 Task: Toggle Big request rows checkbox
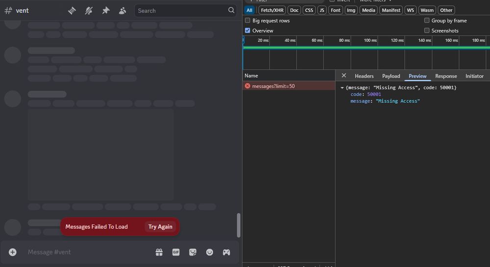(247, 21)
